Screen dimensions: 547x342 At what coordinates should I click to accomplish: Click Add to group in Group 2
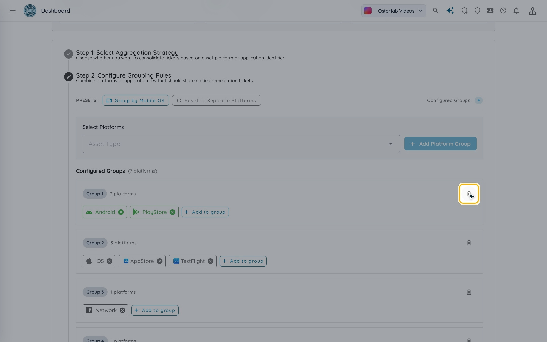tap(243, 261)
